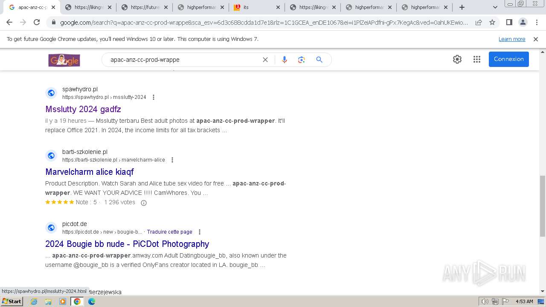Submit search with magnifier icon
This screenshot has height=307, width=546.
(x=319, y=60)
